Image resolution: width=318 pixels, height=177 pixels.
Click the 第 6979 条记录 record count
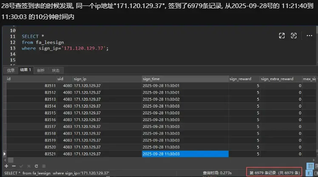(x=274, y=173)
